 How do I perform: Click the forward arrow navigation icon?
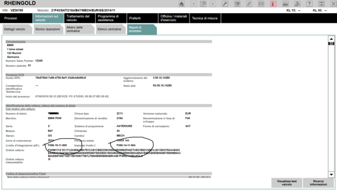click(213, 4)
